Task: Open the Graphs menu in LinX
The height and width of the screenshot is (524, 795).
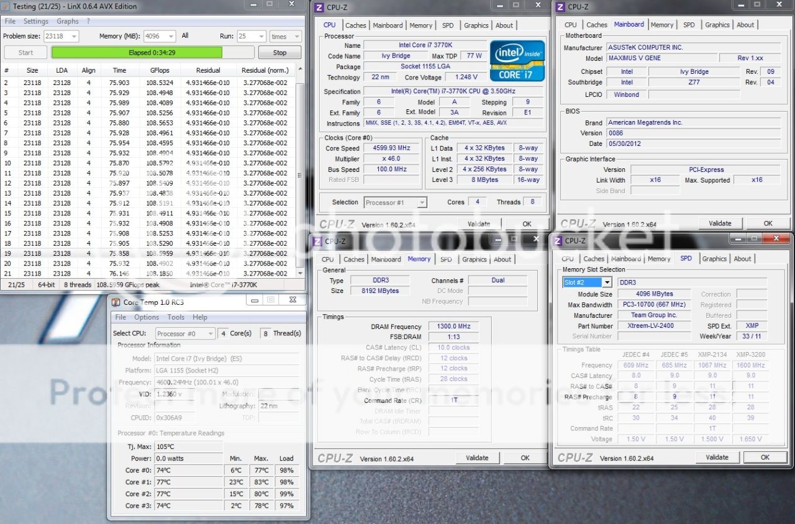Action: 68,21
